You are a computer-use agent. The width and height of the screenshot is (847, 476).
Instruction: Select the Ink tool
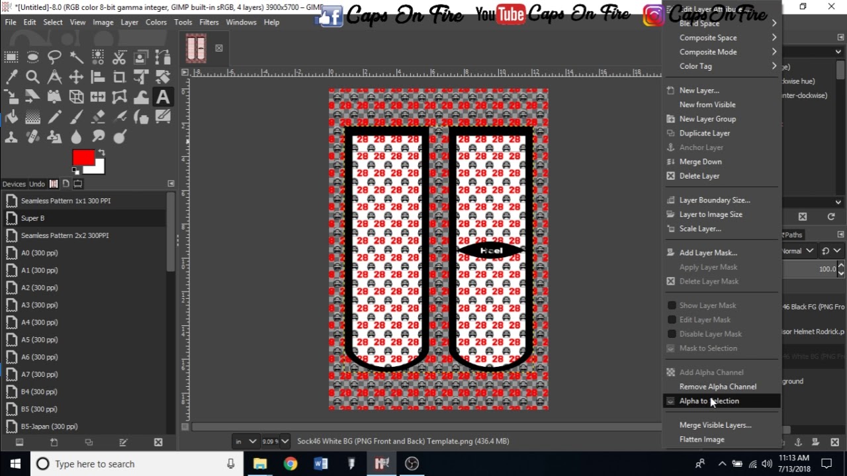pos(141,118)
